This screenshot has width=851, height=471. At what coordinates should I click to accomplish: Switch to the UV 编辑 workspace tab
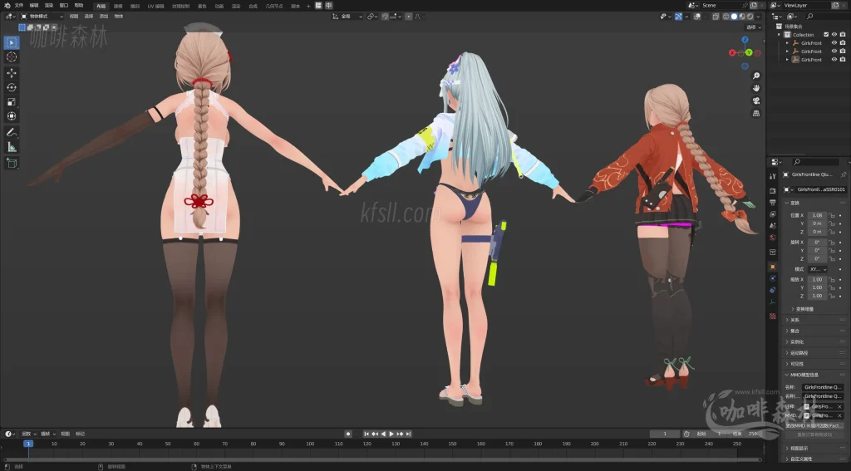[155, 6]
